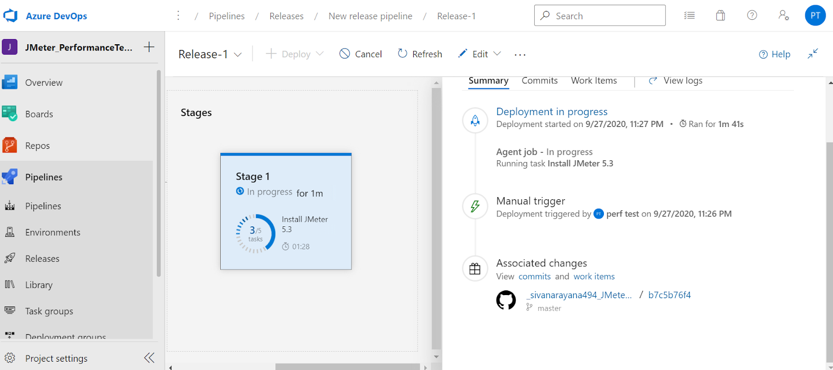Go to Pipelines breadcrumb
Image resolution: width=833 pixels, height=370 pixels.
[x=226, y=16]
